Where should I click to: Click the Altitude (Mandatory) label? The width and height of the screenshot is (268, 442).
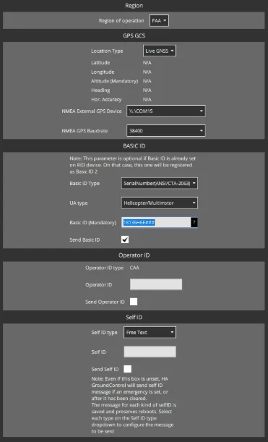[x=115, y=81]
